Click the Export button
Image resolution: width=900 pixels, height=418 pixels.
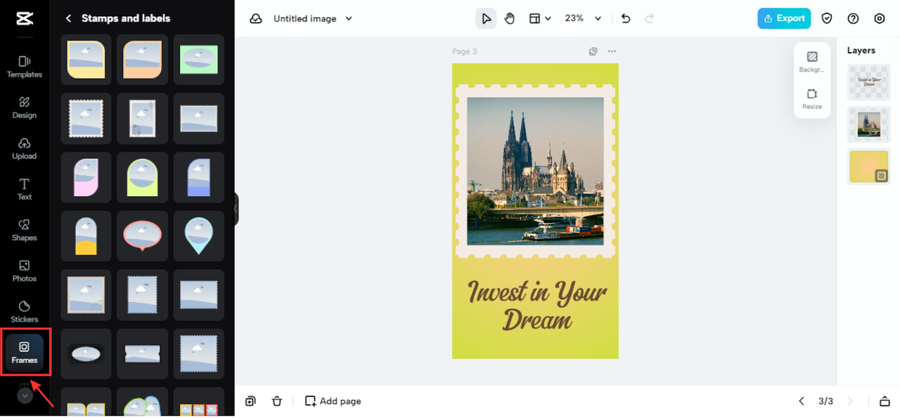784,18
